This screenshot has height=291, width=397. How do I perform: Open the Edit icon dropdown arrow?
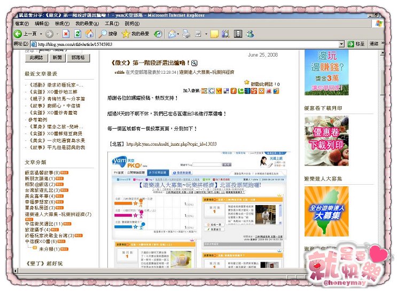pyautogui.click(x=206, y=34)
